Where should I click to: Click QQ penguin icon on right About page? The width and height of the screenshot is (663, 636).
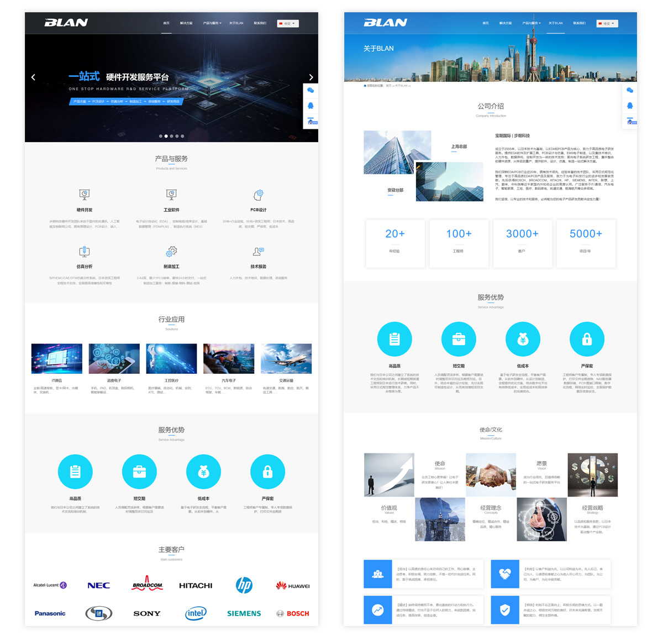[x=630, y=106]
